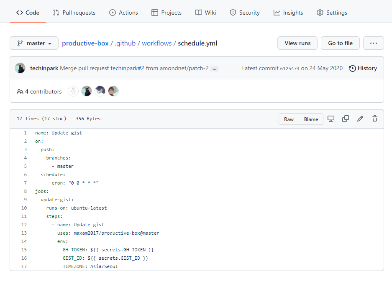View the Raw file
The image size is (392, 281).
(289, 119)
